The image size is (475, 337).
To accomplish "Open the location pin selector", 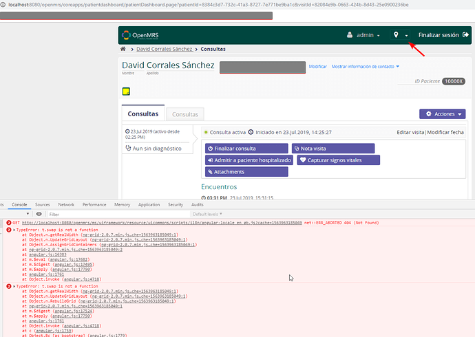I will (400, 35).
